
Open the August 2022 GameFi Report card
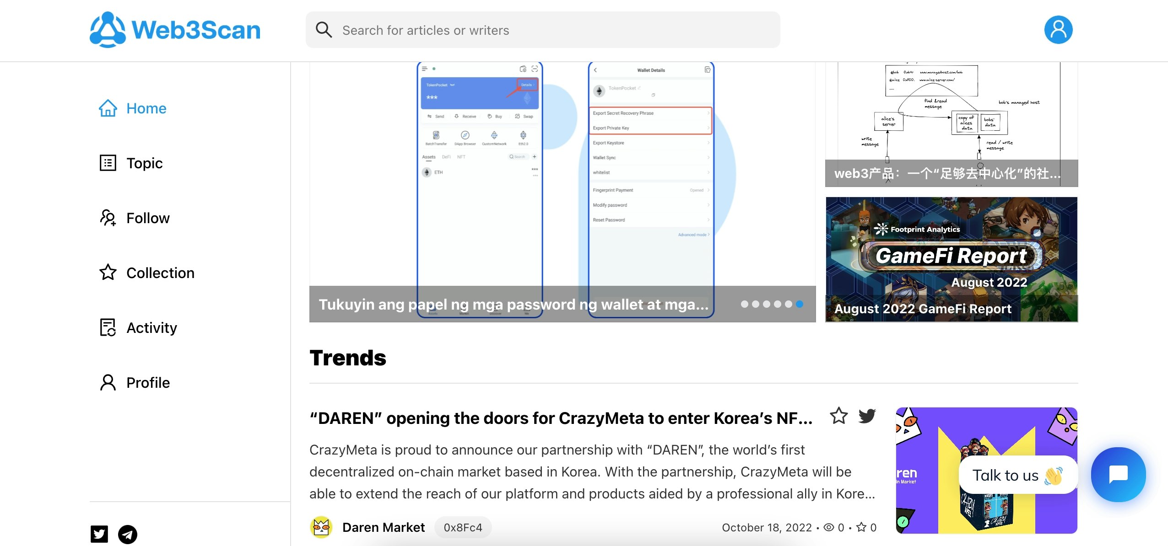coord(952,260)
